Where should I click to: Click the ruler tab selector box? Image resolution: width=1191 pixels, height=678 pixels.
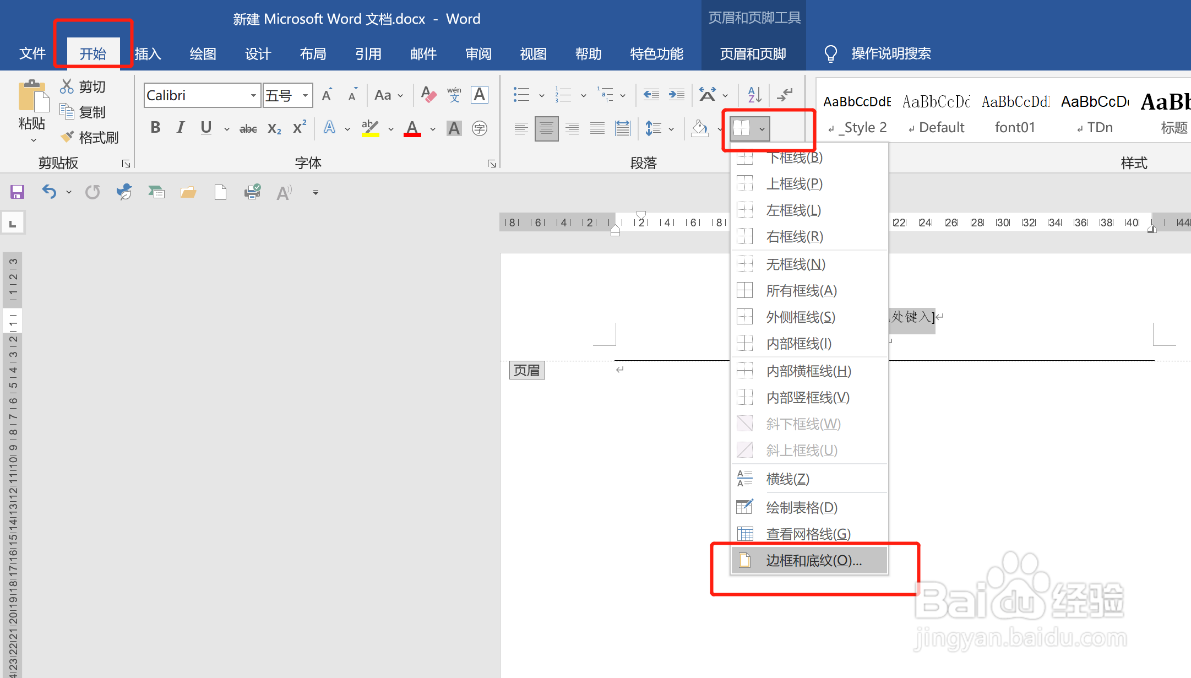coord(13,223)
